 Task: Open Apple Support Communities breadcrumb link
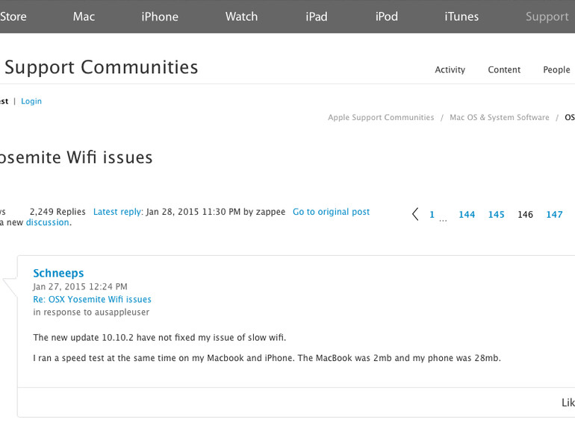(381, 118)
